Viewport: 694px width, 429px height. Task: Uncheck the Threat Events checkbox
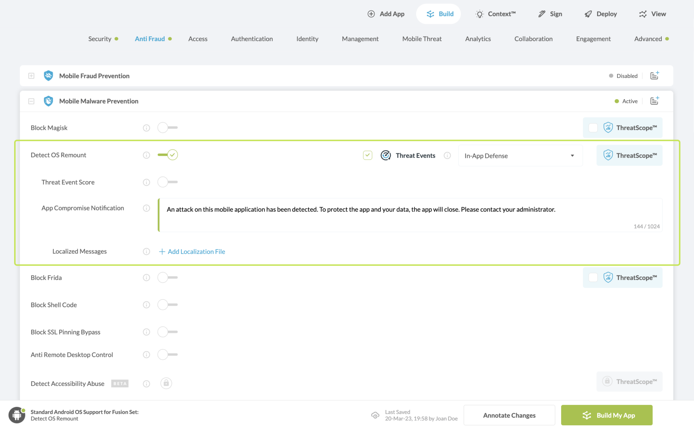coord(367,156)
